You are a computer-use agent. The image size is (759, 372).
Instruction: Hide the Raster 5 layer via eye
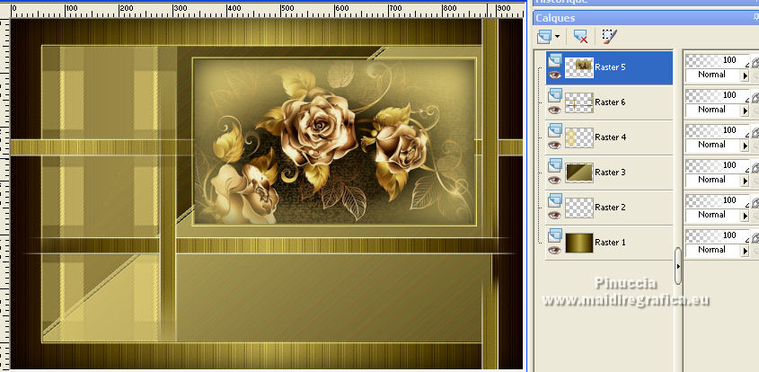pyautogui.click(x=555, y=75)
